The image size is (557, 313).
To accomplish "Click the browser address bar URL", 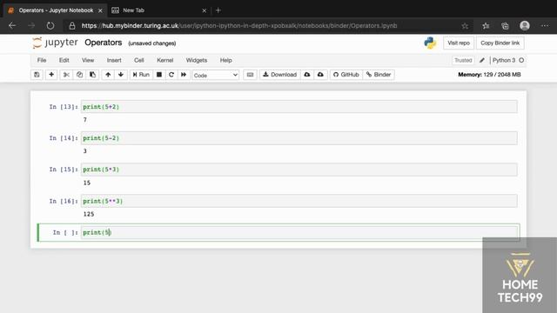I will click(239, 25).
